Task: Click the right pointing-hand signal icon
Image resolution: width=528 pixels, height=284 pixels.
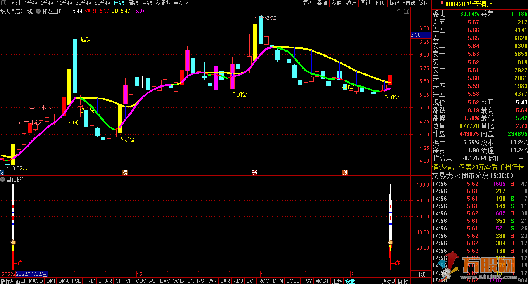Action: pos(390,242)
